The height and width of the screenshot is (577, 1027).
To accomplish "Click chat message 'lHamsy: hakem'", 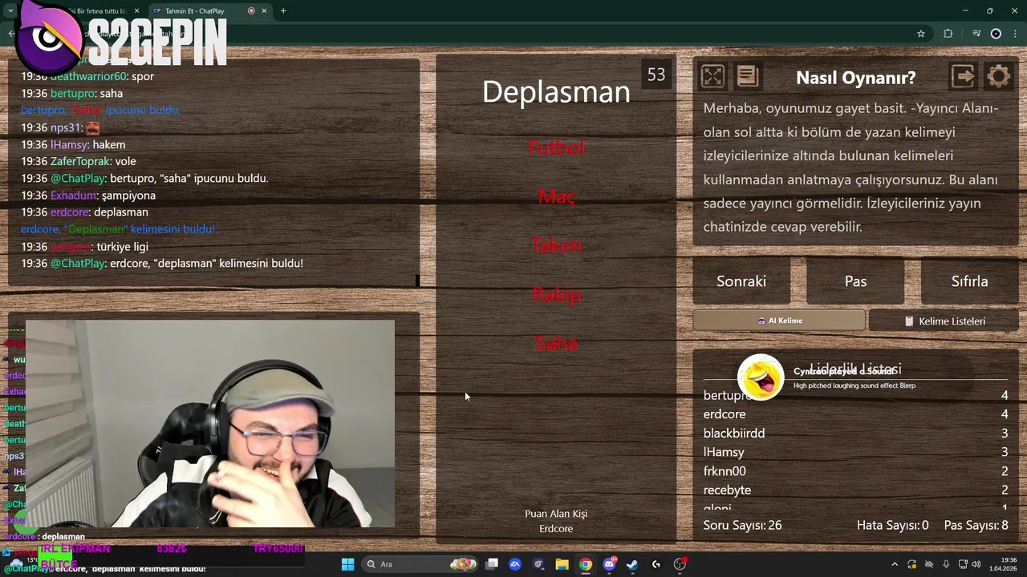I will pyautogui.click(x=73, y=144).
